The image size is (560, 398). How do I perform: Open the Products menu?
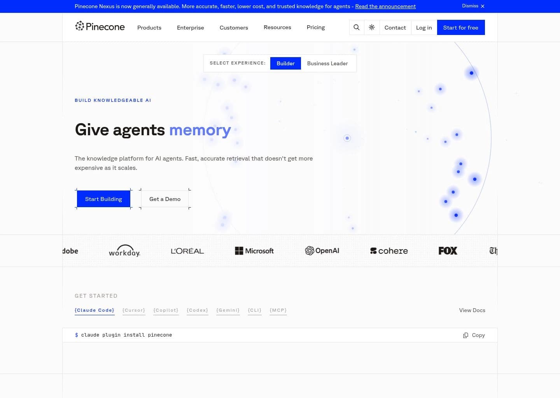[149, 28]
